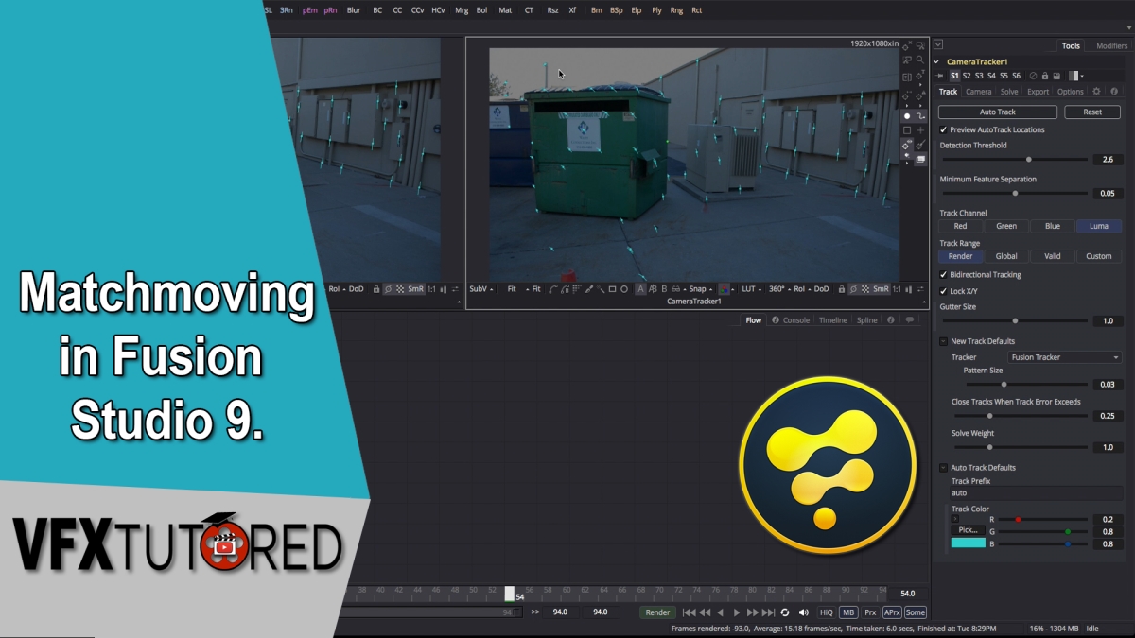Click the square icon in the viewer side toolbar
This screenshot has height=638, width=1135.
pos(907,130)
